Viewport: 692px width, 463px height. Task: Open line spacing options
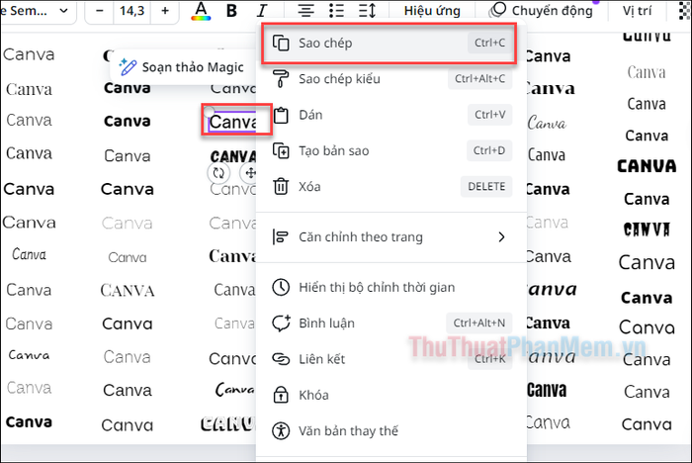coord(367,11)
